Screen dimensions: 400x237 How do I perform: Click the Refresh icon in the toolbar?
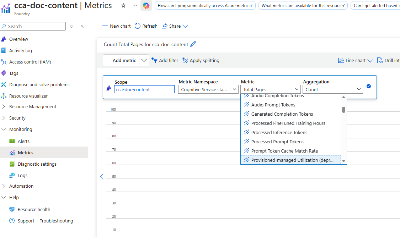pos(138,26)
